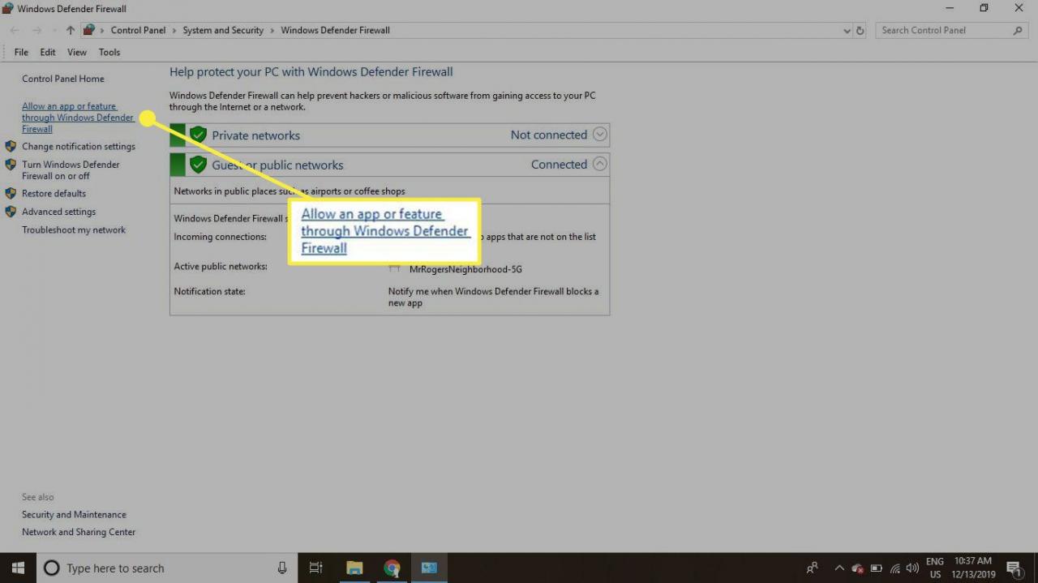The image size is (1038, 583).
Task: Open File Explorer from the taskbar
Action: point(354,568)
